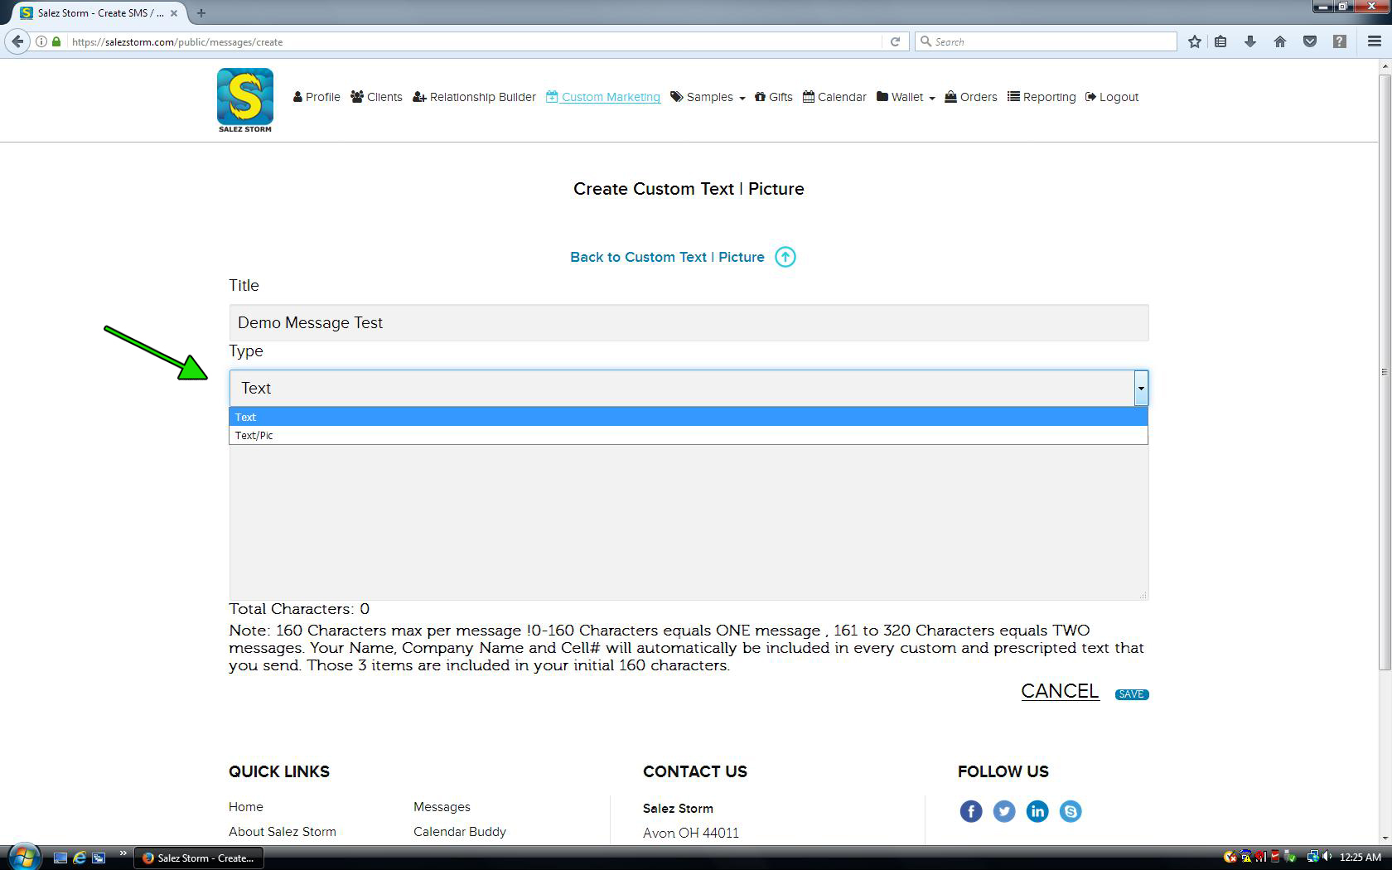Image resolution: width=1392 pixels, height=870 pixels.
Task: Go to the Reporting menu item
Action: point(1042,97)
